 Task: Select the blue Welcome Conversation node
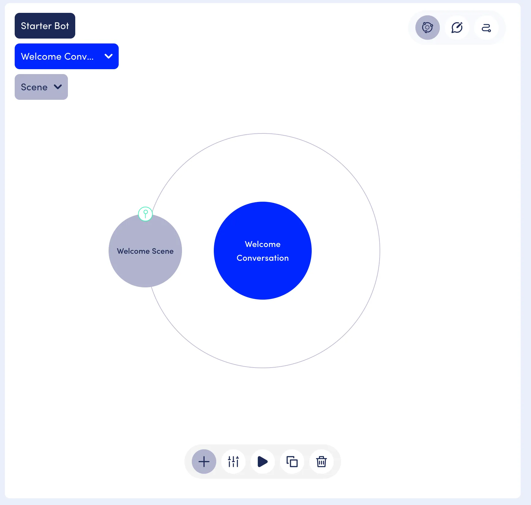coord(263,251)
